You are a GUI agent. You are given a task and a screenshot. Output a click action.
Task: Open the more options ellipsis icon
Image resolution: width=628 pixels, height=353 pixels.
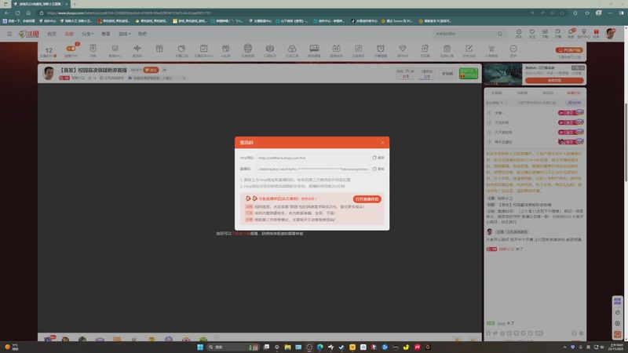click(x=513, y=49)
